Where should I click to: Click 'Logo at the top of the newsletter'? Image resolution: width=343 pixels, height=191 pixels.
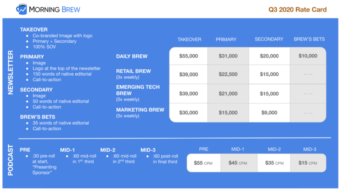[66, 68]
